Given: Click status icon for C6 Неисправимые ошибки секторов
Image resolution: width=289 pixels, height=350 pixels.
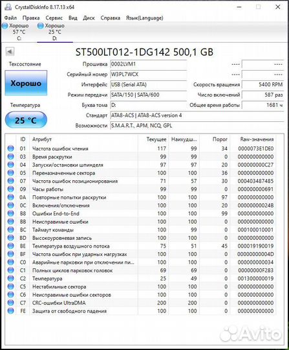Looking at the screenshot, I should pyautogui.click(x=10, y=295).
